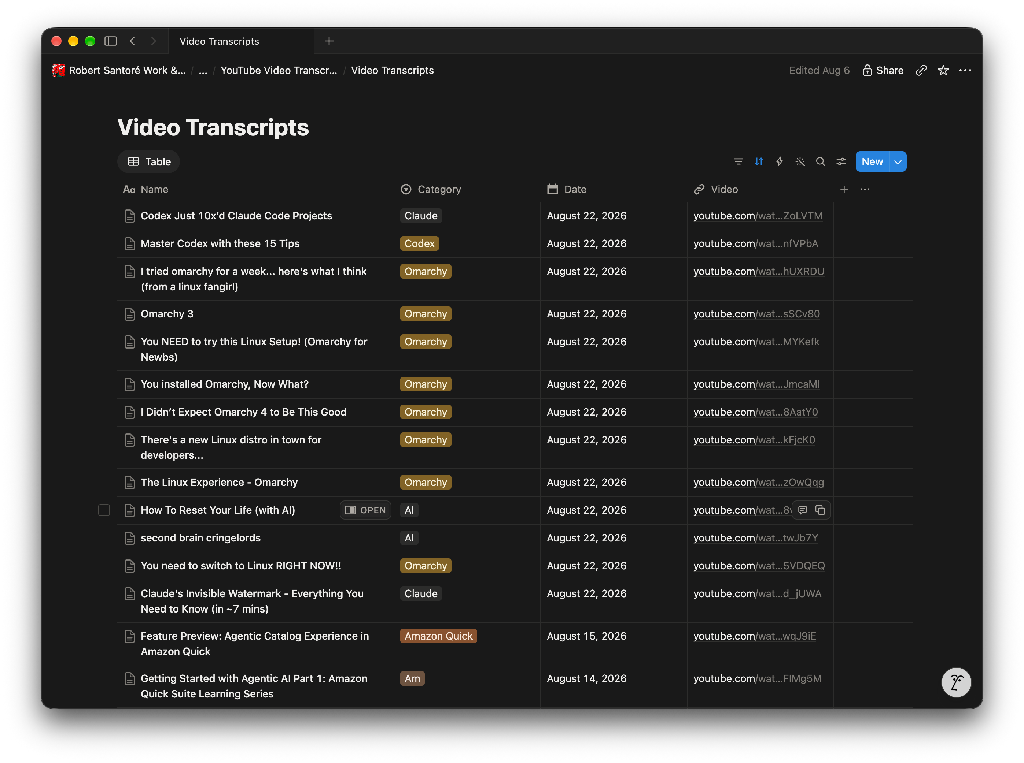Edit the Codex category tag

419,243
